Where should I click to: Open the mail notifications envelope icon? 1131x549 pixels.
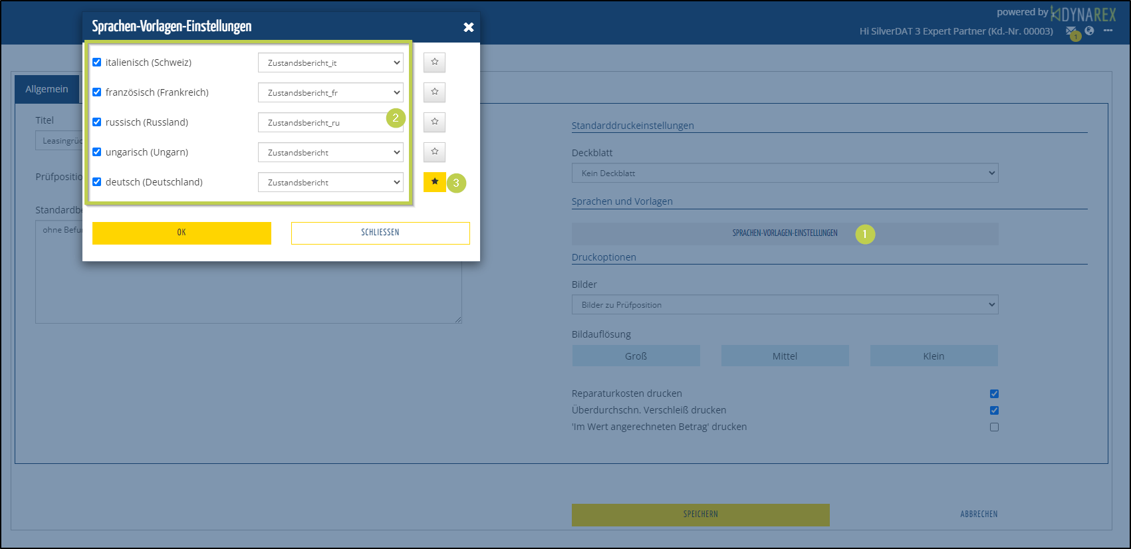click(1070, 31)
